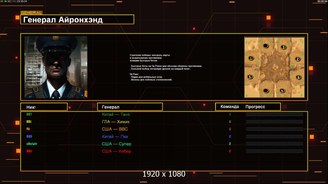Click the 00:00:00 timer at top right

point(322,1)
